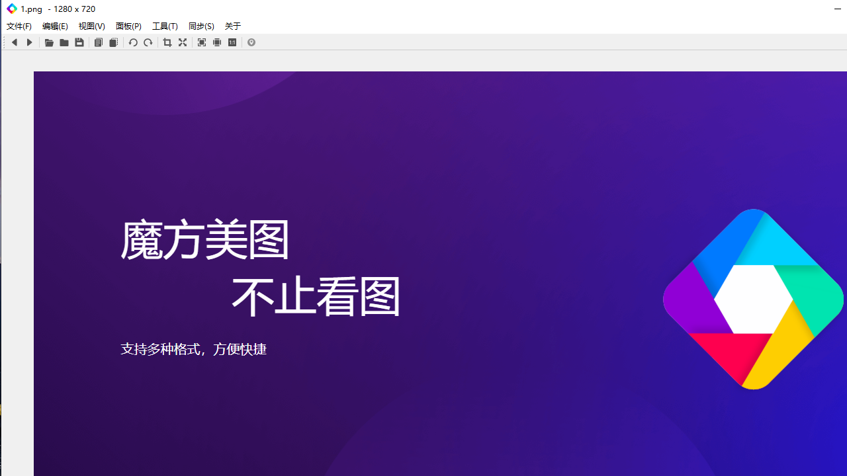Viewport: 847px width, 476px height.
Task: Paste an image with the paste icon
Action: tap(112, 42)
